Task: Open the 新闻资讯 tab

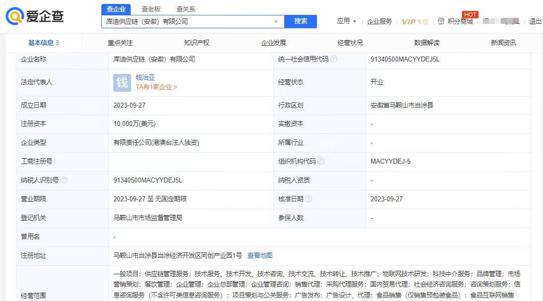Action: (x=504, y=43)
